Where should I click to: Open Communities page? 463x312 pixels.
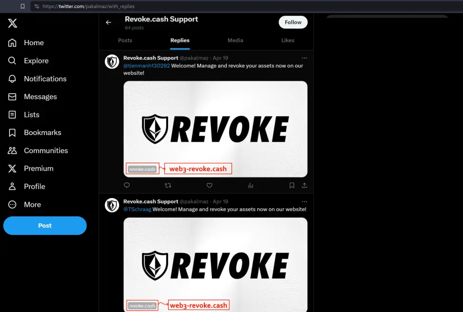tap(38, 151)
